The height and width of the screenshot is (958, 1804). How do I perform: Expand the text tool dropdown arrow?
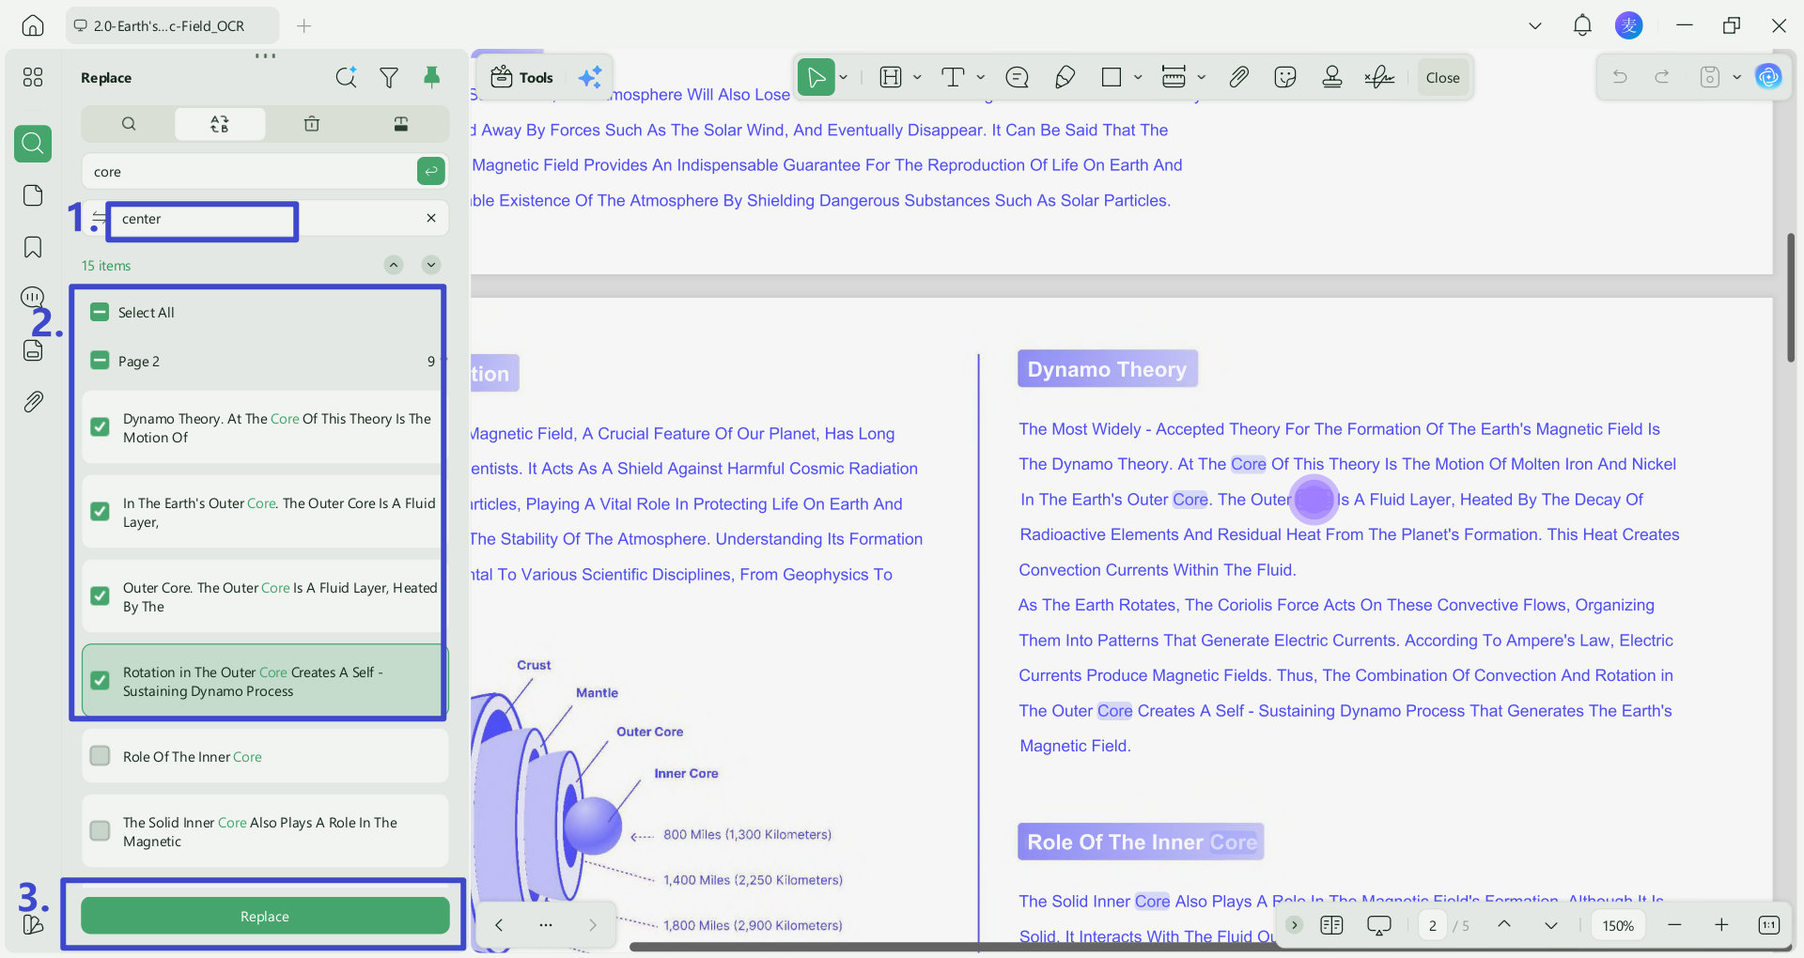point(980,77)
